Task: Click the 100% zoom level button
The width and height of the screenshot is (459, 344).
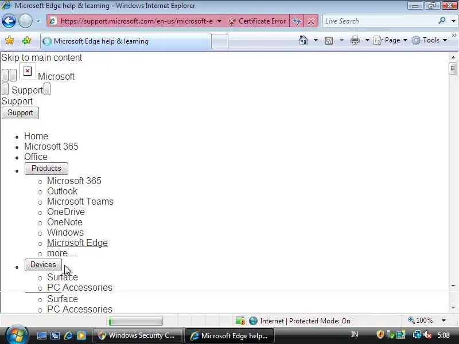Action: point(421,320)
